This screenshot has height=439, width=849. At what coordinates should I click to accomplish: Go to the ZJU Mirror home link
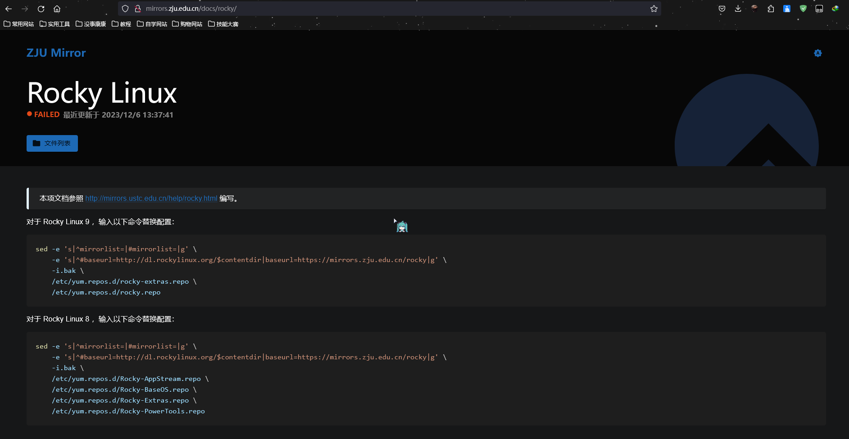[56, 53]
